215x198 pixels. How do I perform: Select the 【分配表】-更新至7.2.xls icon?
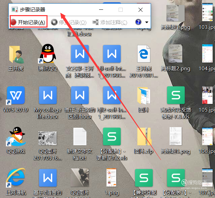[x=112, y=136]
